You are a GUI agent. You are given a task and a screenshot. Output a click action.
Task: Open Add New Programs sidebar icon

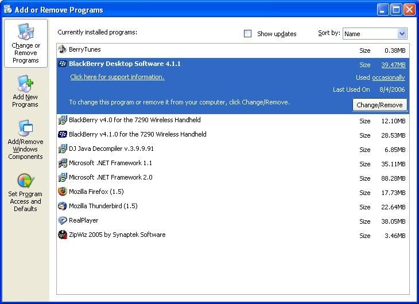(26, 83)
